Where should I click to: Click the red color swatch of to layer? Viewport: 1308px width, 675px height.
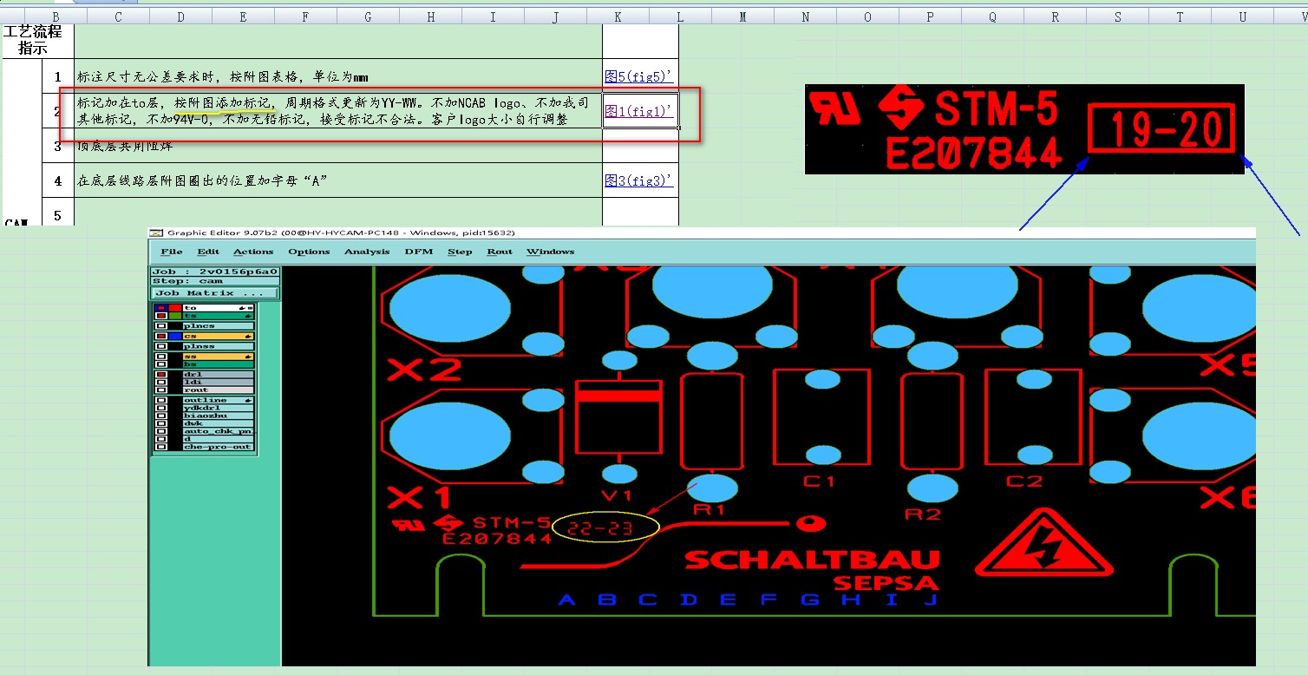coord(175,308)
